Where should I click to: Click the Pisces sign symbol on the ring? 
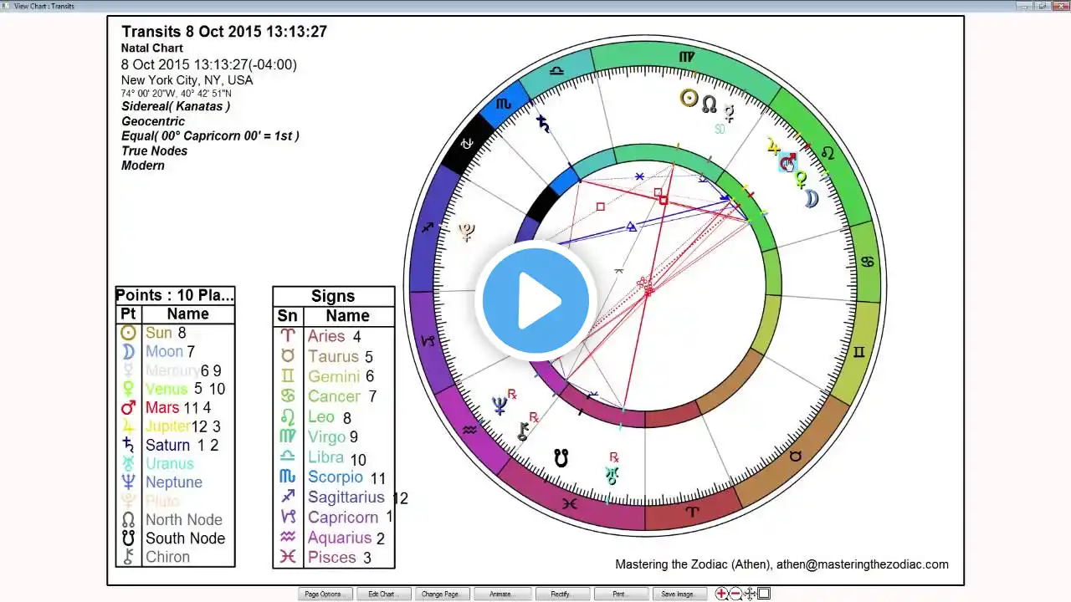click(569, 503)
